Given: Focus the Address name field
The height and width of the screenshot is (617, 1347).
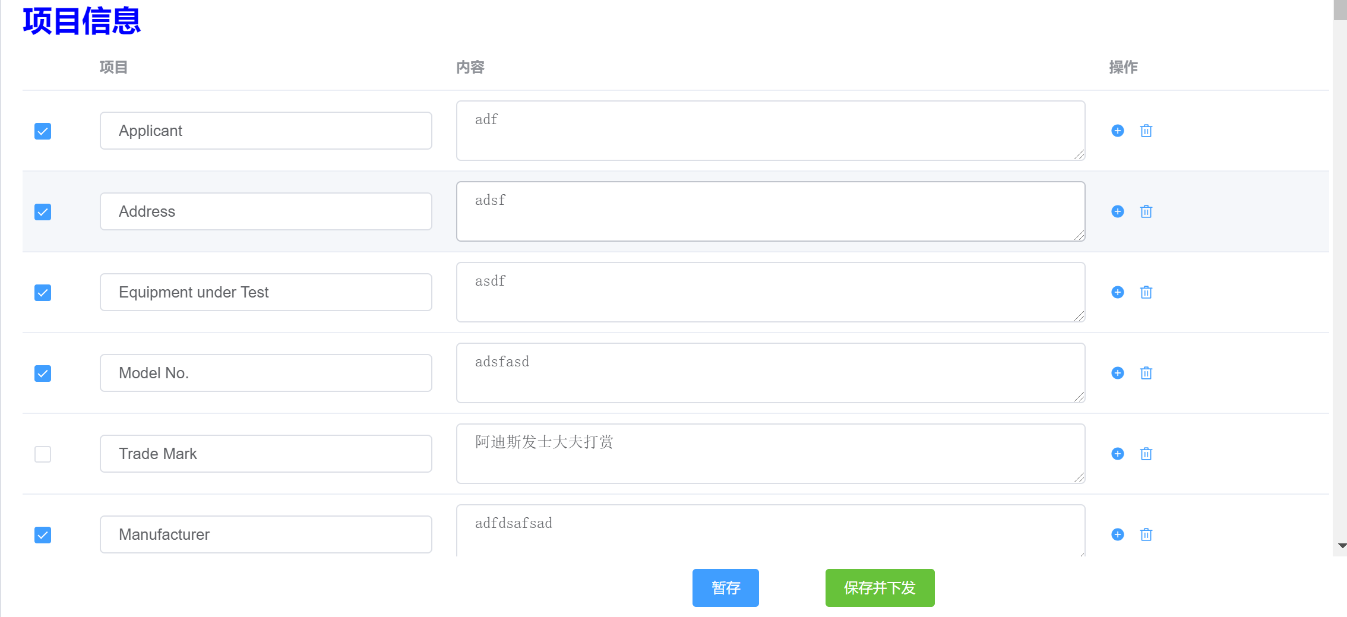Looking at the screenshot, I should click(266, 211).
